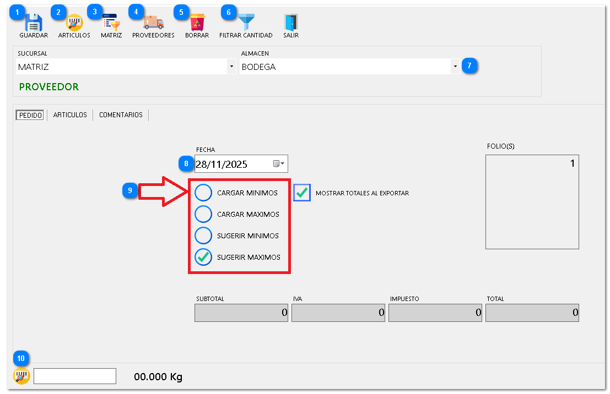This screenshot has height=394, width=610.
Task: Click the Matriz filter icon
Action: coord(111,23)
